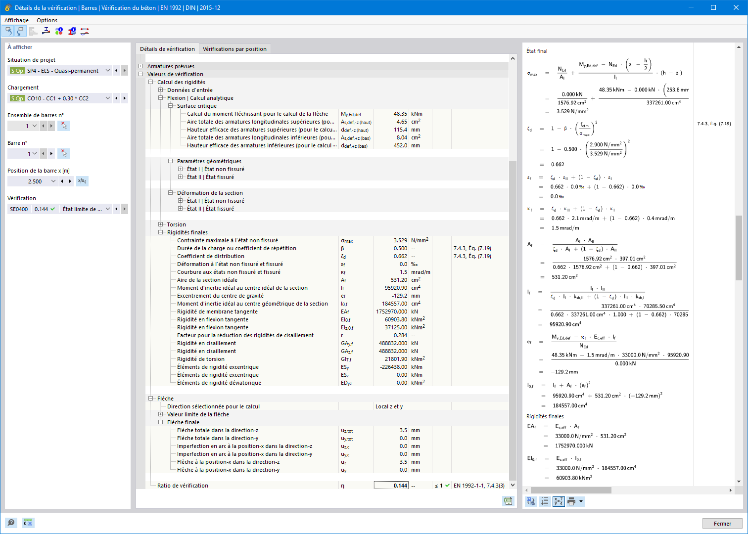Select the next Barre n° with the right arrow
This screenshot has width=748, height=534.
point(51,154)
